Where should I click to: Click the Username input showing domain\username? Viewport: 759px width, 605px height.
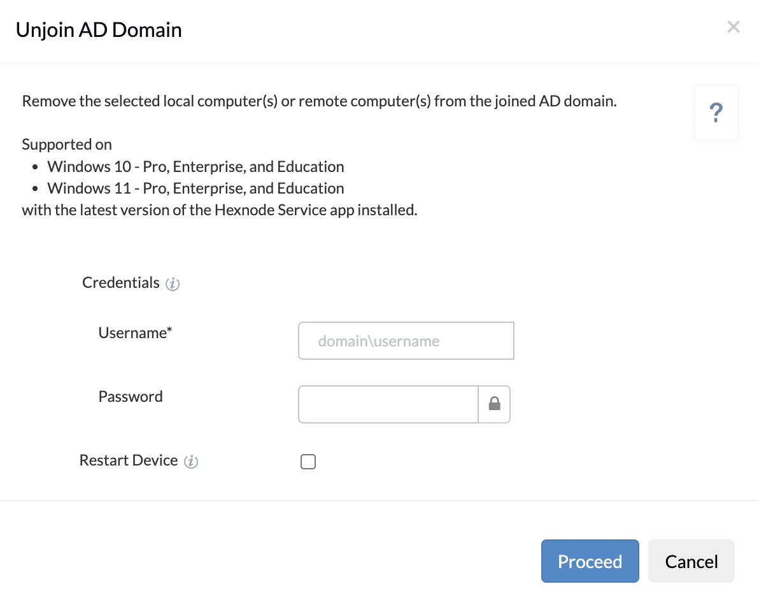(406, 341)
